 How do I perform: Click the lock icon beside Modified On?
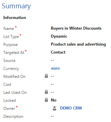tap(46, 76)
